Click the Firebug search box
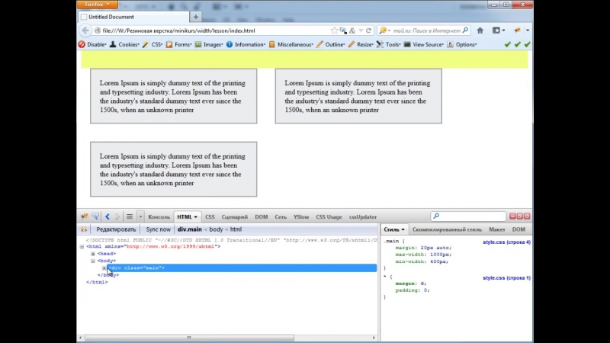Screen dimensions: 610x343 [x=468, y=216]
